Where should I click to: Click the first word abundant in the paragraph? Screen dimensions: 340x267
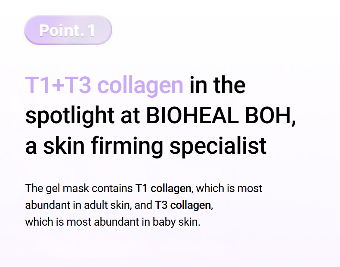coord(47,205)
